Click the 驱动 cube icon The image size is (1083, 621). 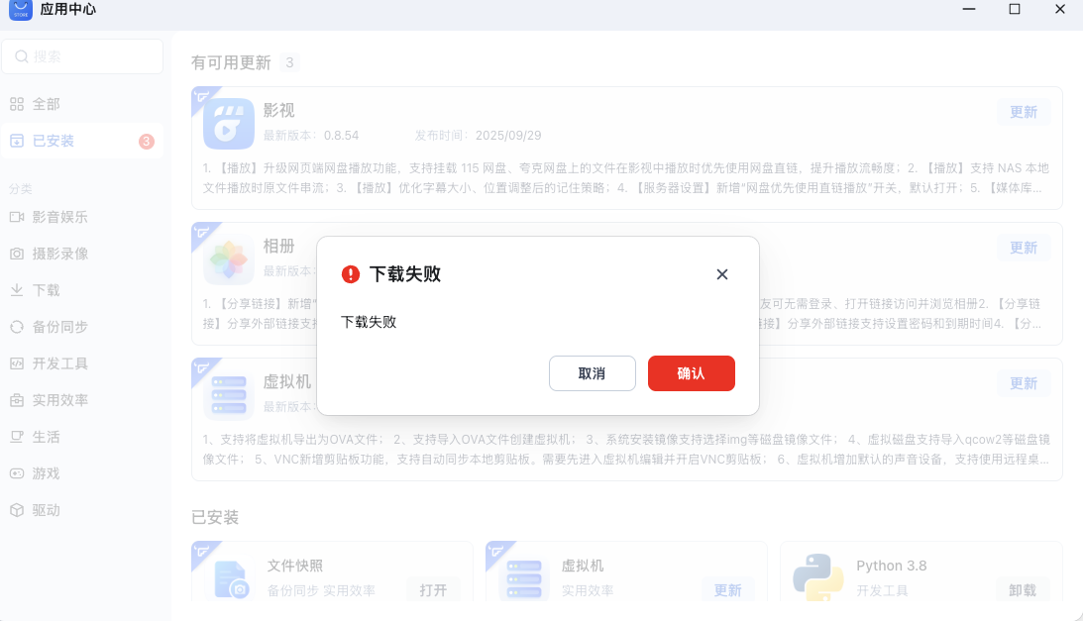(x=17, y=510)
